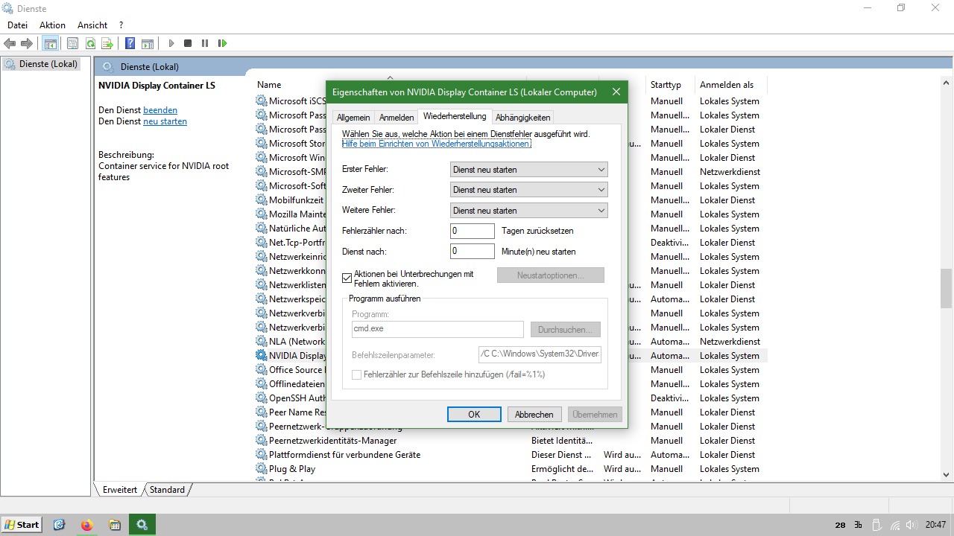Click the Export list toolbar icon
Screen dimensions: 954x536
[x=107, y=44]
